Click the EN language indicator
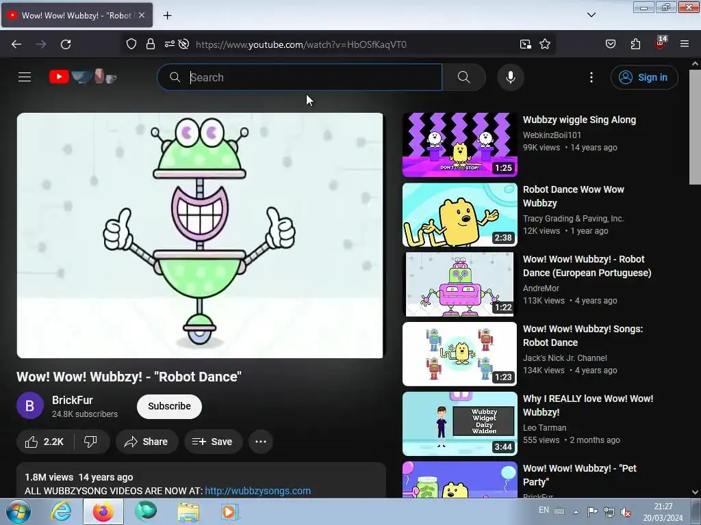Viewport: 701px width, 525px height. (x=544, y=510)
